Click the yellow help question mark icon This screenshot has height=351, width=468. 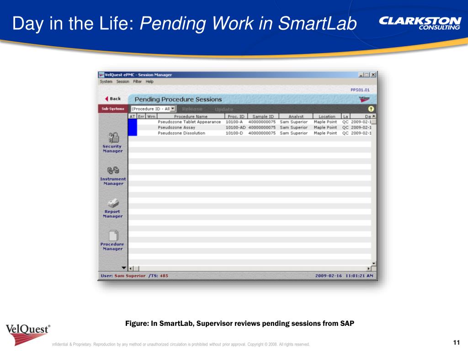371,109
